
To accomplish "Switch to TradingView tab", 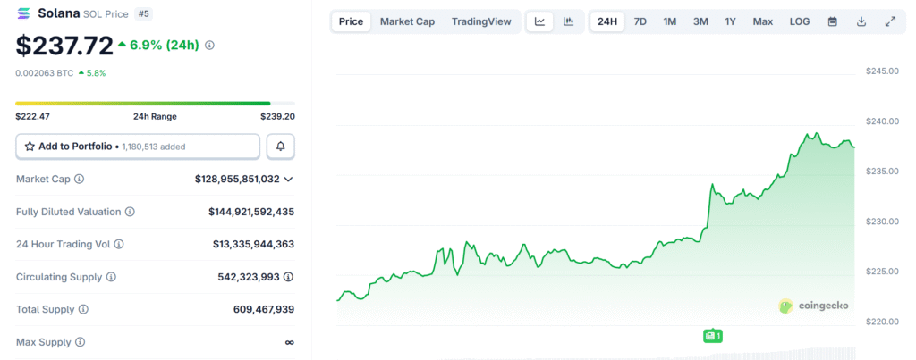I will (481, 21).
